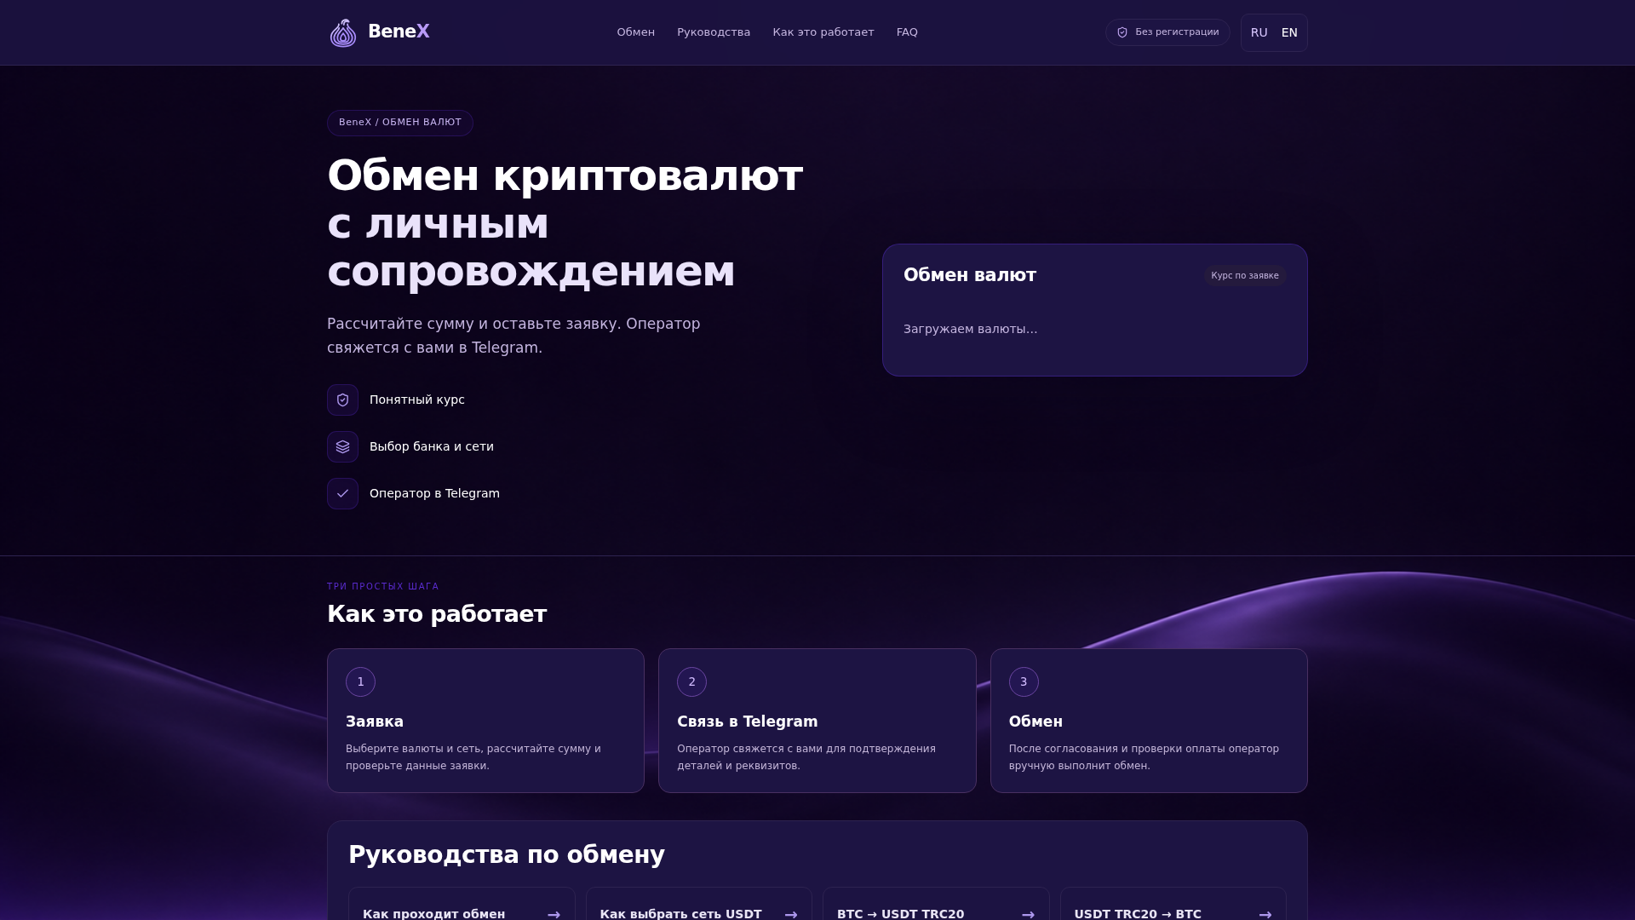Click the BeneX / ОБМЕН ВАЛЮТ breadcrumb pill
This screenshot has width=1635, height=920.
click(400, 123)
